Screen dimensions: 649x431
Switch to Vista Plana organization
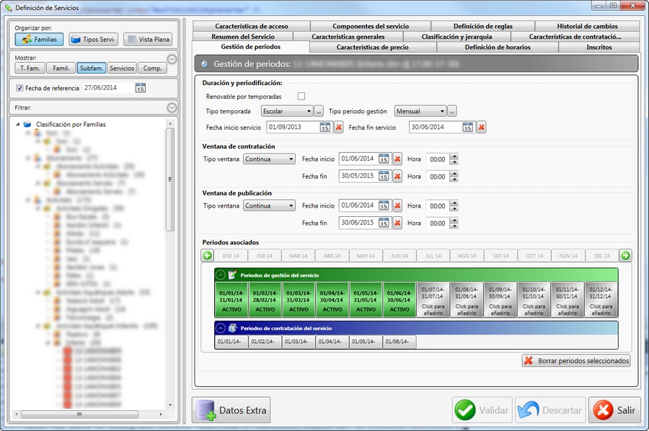pyautogui.click(x=148, y=40)
